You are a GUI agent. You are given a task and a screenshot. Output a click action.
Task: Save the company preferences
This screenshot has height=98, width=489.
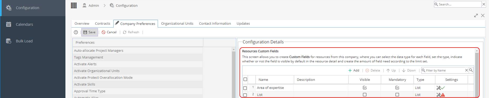(89, 32)
